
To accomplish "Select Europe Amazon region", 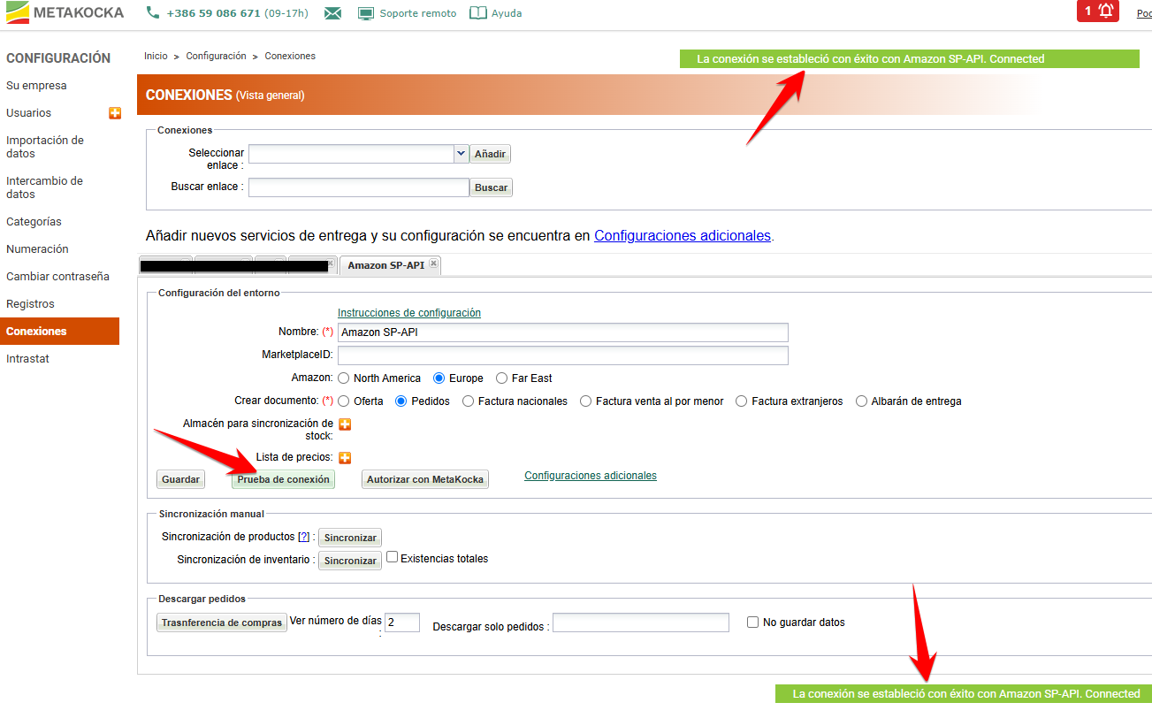I will tap(439, 378).
